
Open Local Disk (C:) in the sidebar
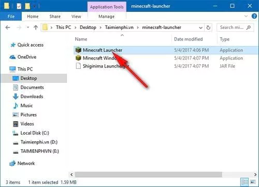point(35,133)
